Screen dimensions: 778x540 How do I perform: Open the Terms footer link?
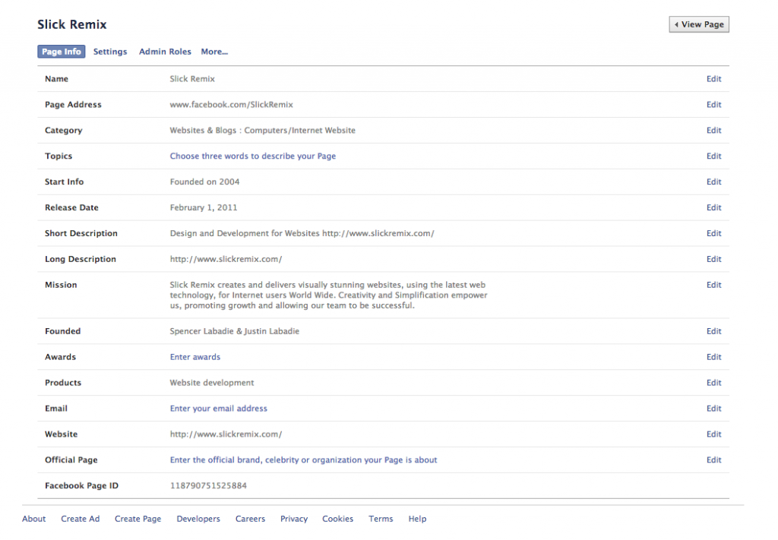381,519
